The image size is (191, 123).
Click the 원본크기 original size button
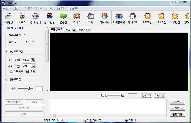click(146, 95)
